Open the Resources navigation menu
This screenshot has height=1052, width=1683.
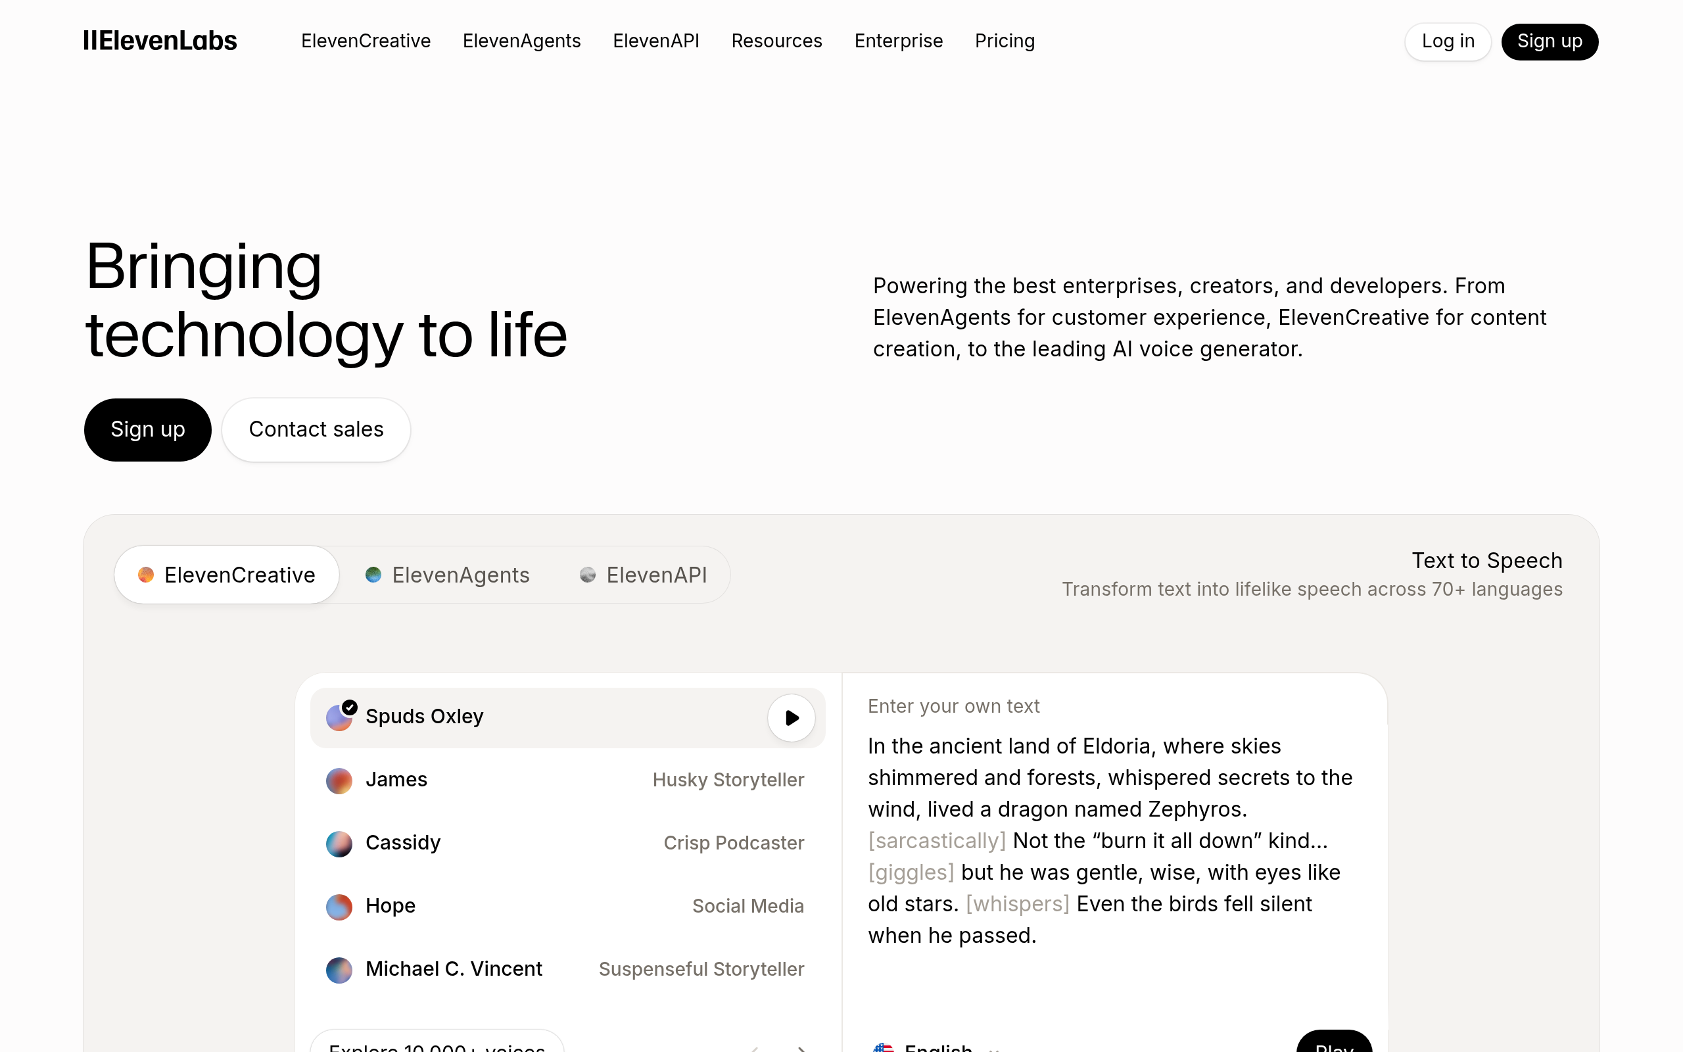776,41
